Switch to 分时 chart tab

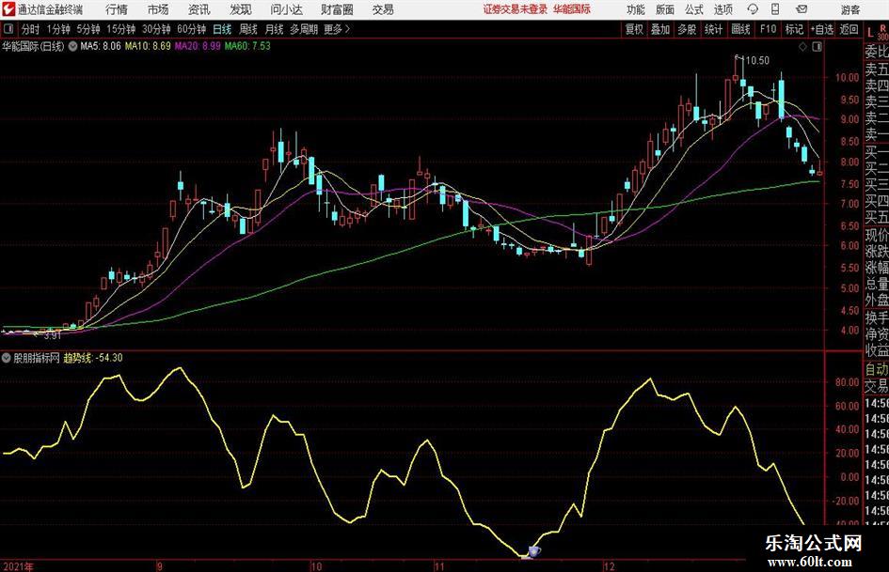click(31, 29)
